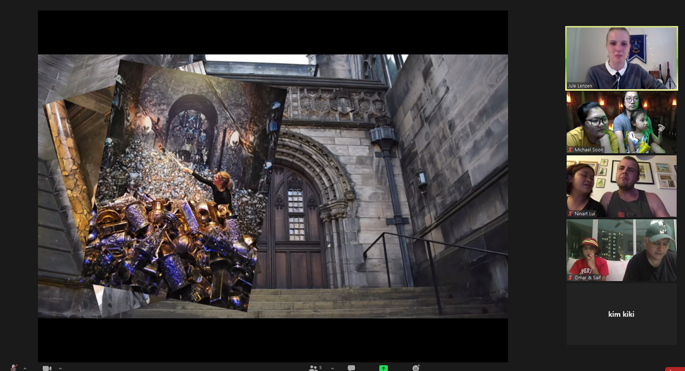This screenshot has width=685, height=371.
Task: Open video options caret beside camera
Action: (x=60, y=368)
